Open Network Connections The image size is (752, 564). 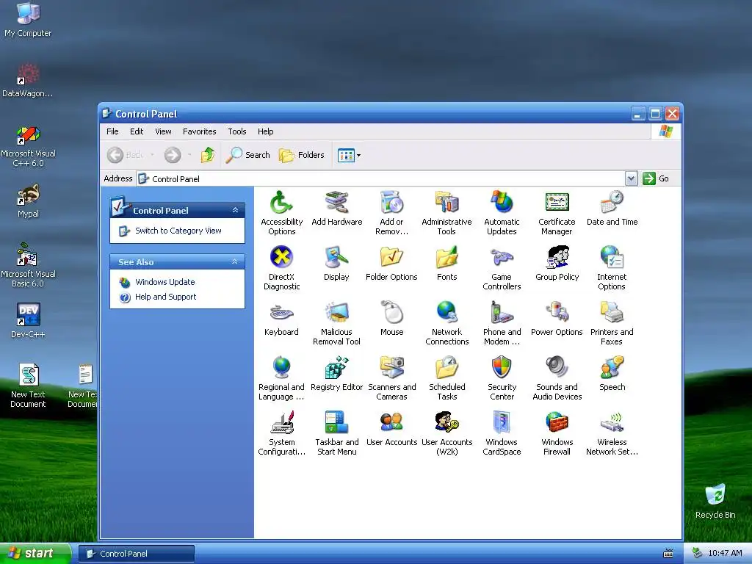[446, 323]
